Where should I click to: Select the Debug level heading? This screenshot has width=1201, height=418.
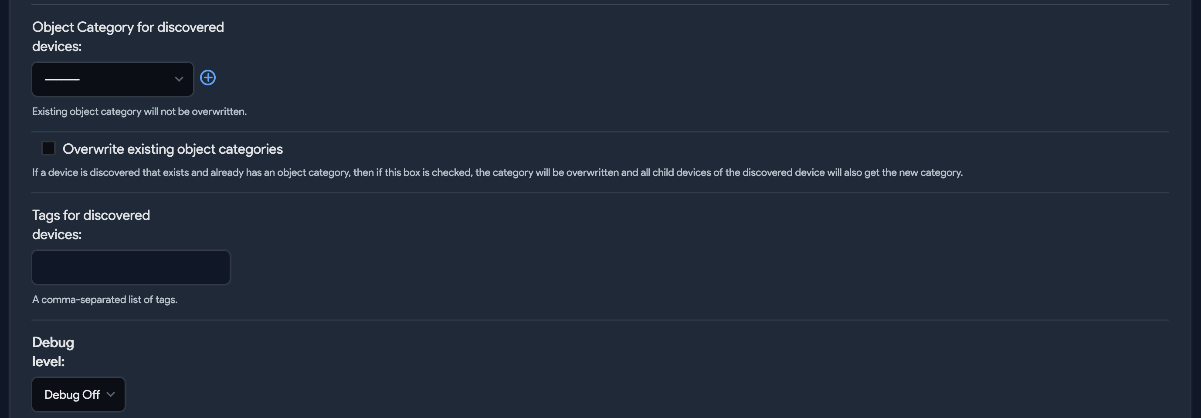pyautogui.click(x=53, y=351)
